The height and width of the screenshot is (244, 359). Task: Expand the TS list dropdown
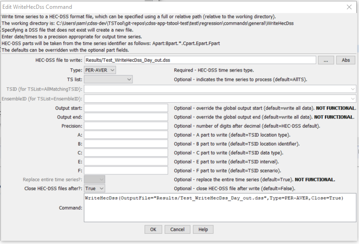pyautogui.click(x=108, y=79)
